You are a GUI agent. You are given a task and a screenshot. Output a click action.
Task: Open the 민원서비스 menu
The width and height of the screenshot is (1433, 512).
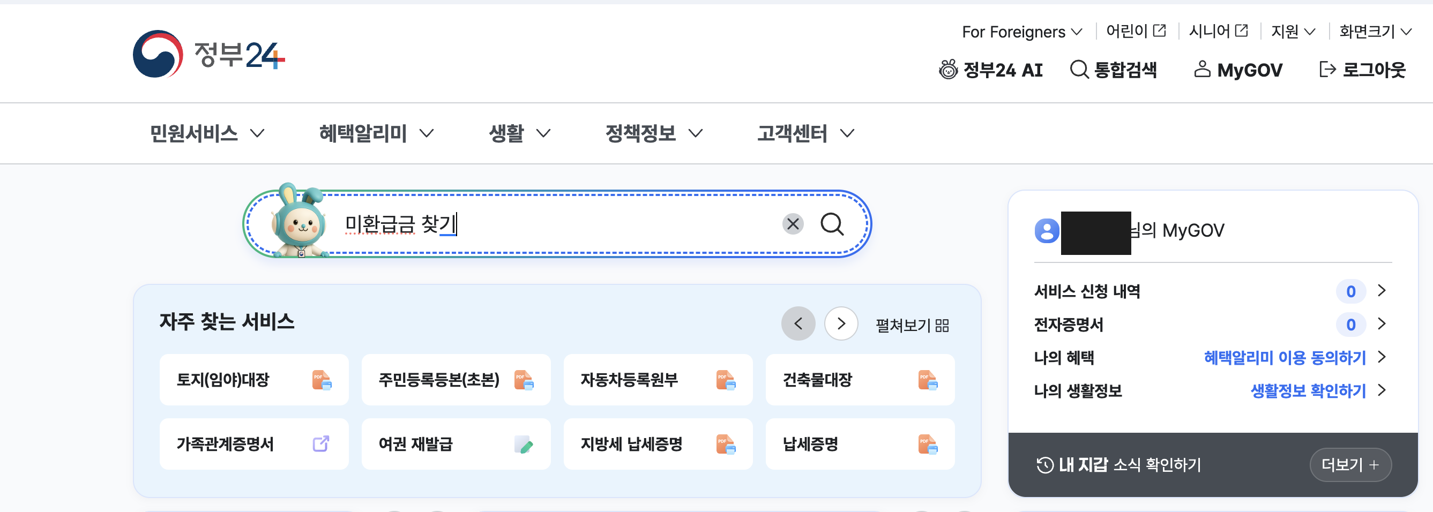point(207,133)
